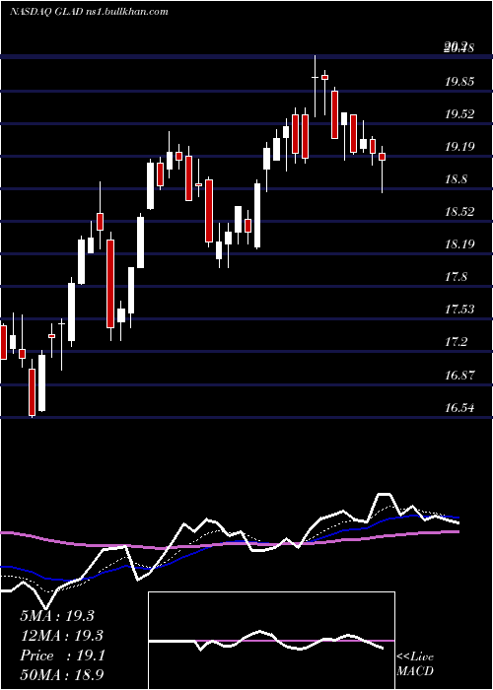Screen dimensions: 493x690
Task: Click the 19.52 price axis label
Action: (459, 114)
